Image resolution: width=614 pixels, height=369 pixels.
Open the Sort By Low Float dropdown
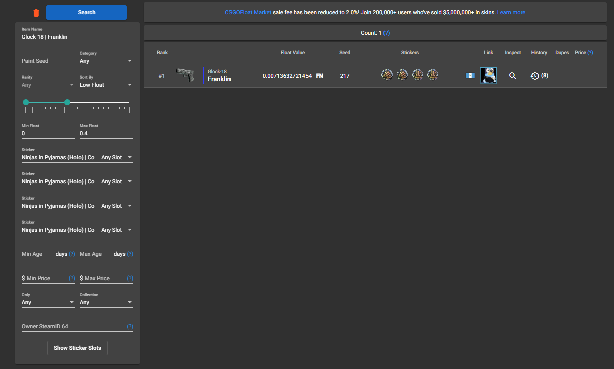pyautogui.click(x=106, y=85)
